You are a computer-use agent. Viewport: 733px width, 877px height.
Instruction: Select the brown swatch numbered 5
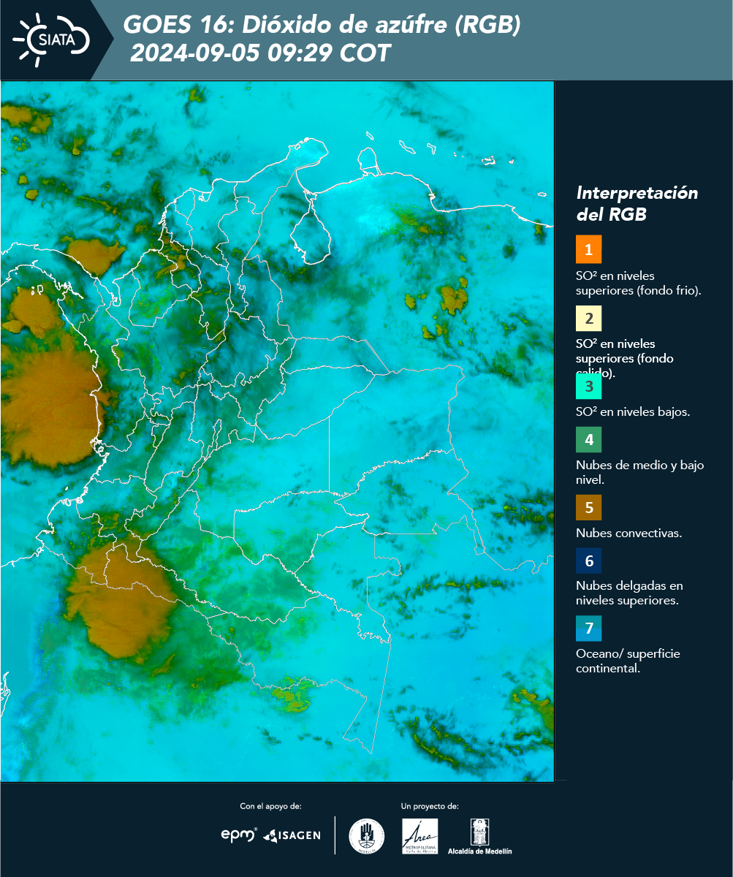click(588, 506)
